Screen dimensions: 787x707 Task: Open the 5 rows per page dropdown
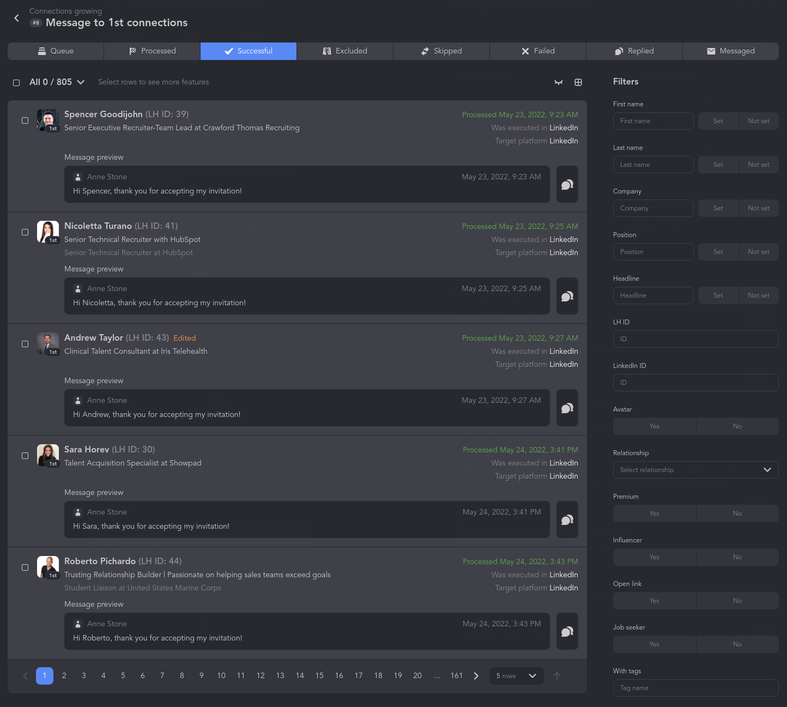[x=517, y=676]
